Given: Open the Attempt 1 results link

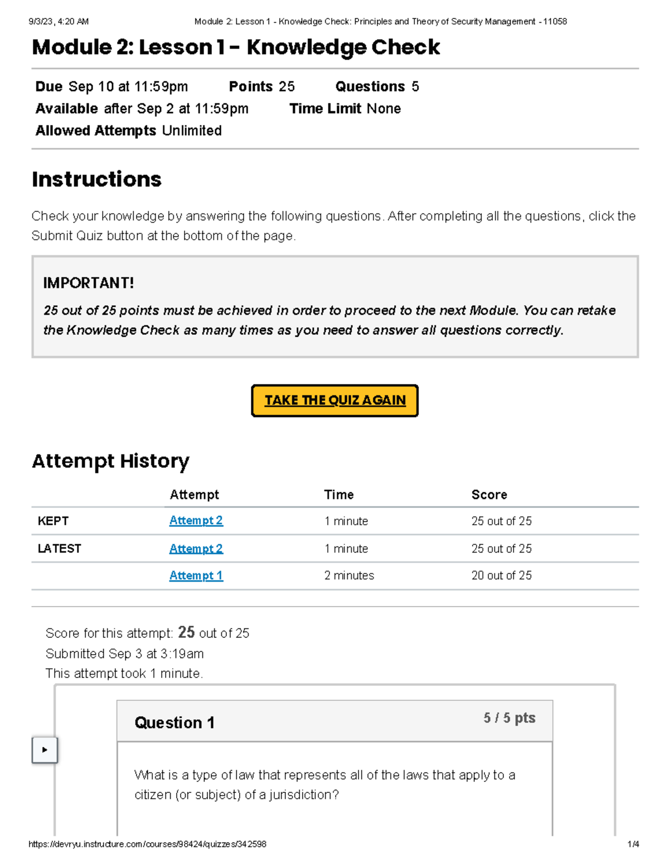Looking at the screenshot, I should 196,575.
